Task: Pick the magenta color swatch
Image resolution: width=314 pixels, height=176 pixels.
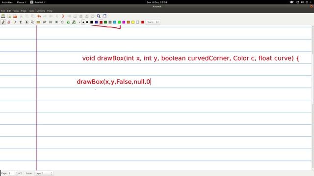Action: [x=124, y=22]
